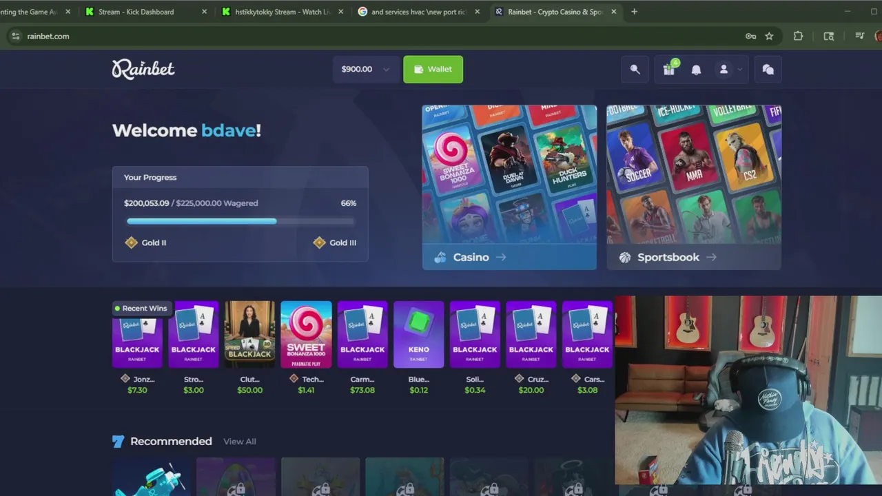Close the Rainbet tab

tap(613, 12)
